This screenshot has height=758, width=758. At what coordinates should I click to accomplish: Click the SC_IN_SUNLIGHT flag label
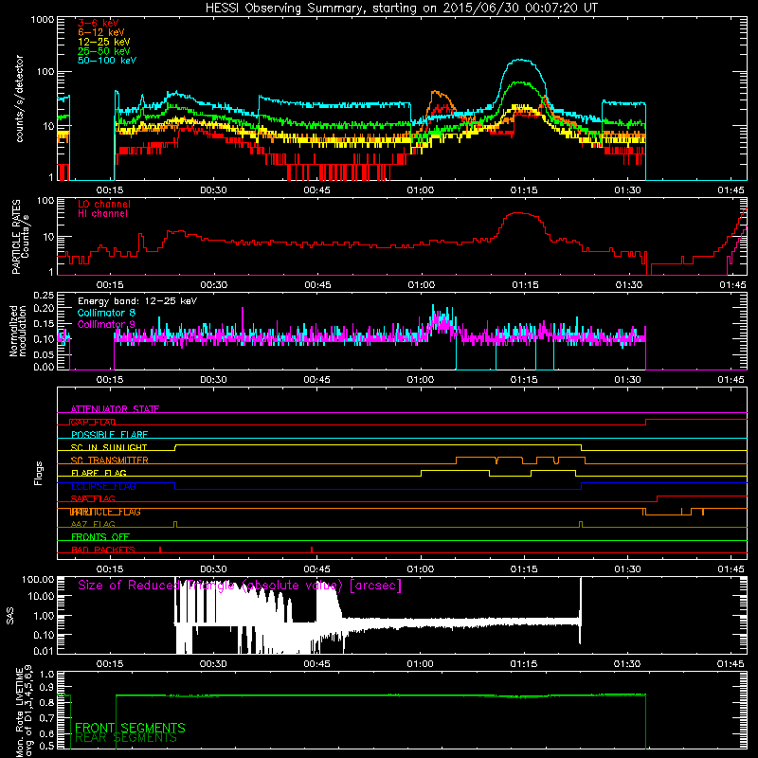[x=109, y=447]
